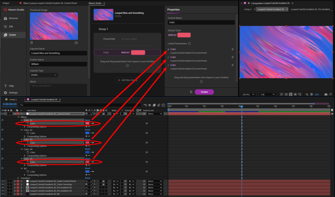Open the composition mini-flowchart in timeline
This screenshot has width=335, height=197.
tap(145, 105)
